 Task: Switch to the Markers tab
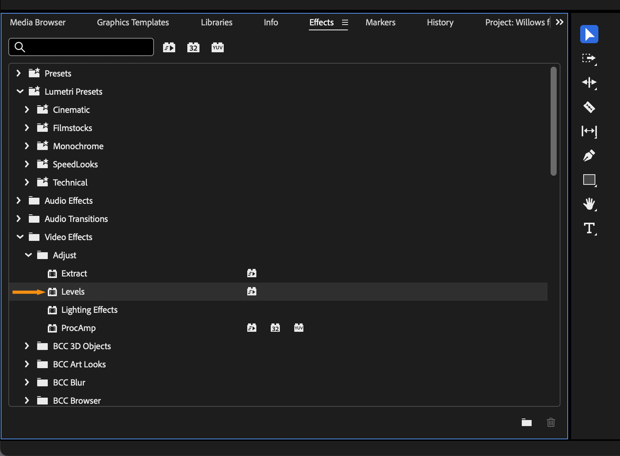pos(380,22)
